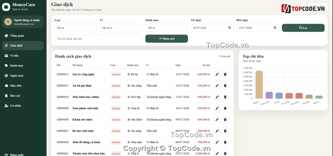Click the MoneyCare wallet logo icon
This screenshot has width=333, height=156.
click(6, 7)
